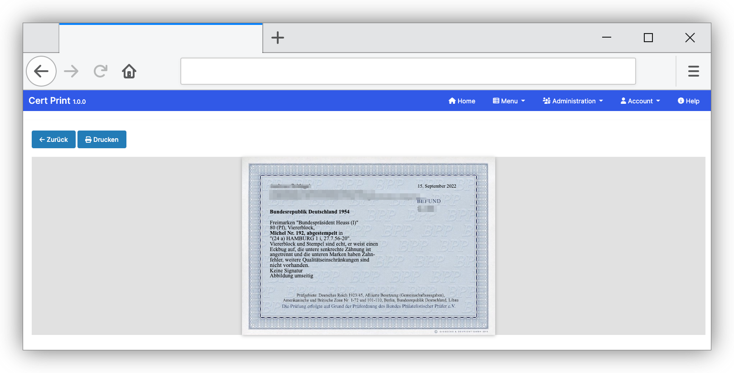This screenshot has width=734, height=373.
Task: Select the active browser tab
Action: (161, 39)
